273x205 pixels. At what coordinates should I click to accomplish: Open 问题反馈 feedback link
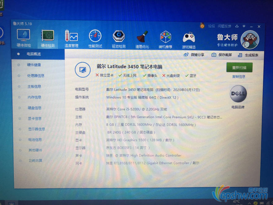[224, 26]
